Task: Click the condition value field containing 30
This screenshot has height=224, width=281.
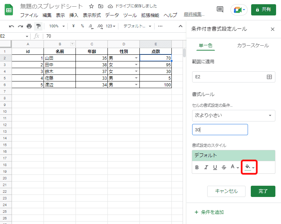Action: pyautogui.click(x=220, y=129)
